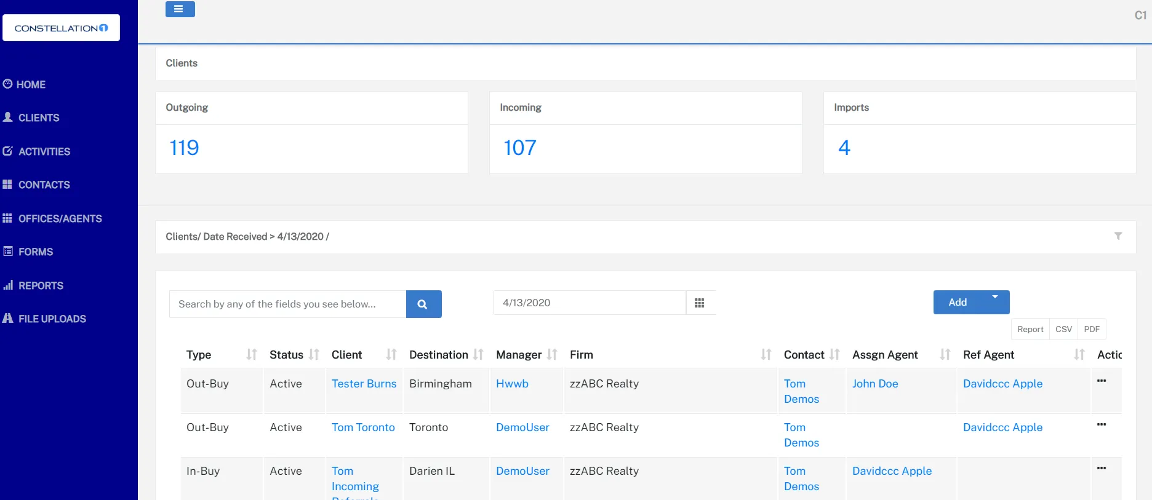Click the Outgoing count 119
Screen dimensions: 1152x500
click(x=184, y=148)
